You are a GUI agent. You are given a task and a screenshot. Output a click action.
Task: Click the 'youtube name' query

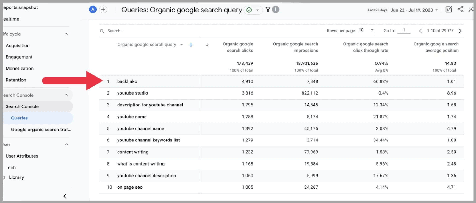tap(132, 117)
